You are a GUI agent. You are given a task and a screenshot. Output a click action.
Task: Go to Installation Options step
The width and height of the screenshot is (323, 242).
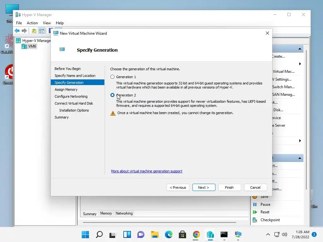[x=74, y=110]
